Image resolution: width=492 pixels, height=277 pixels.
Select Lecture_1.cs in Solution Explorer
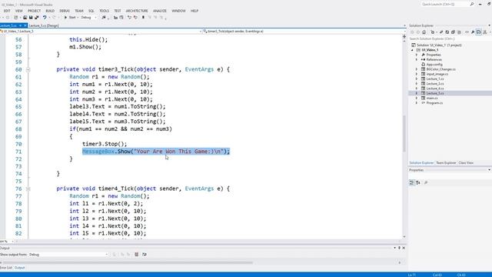pyautogui.click(x=435, y=78)
